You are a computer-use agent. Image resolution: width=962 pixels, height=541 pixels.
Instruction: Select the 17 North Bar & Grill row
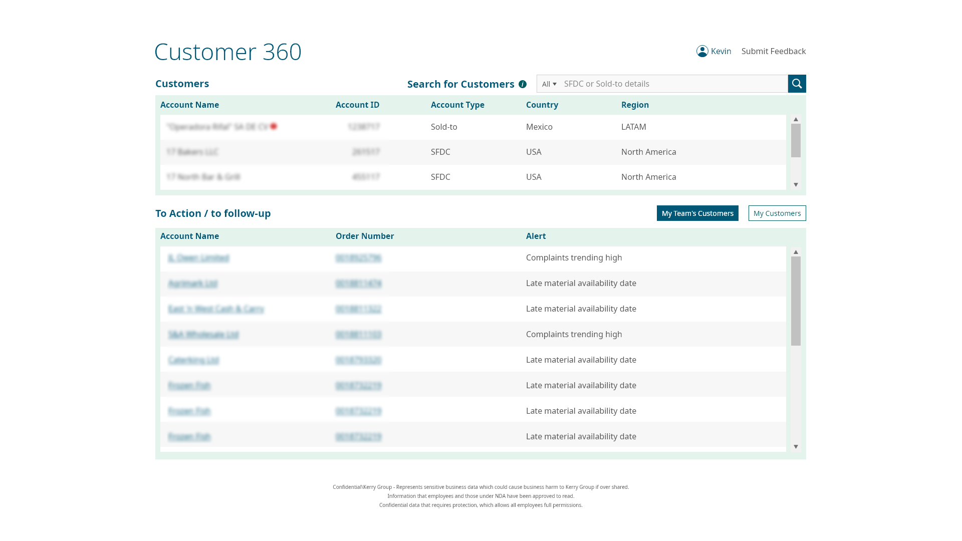point(473,177)
